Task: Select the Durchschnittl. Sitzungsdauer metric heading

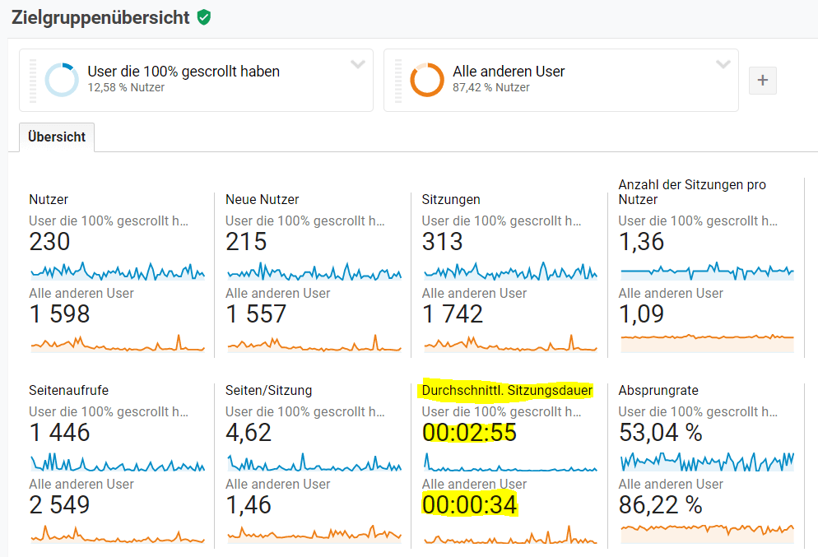Action: (507, 390)
